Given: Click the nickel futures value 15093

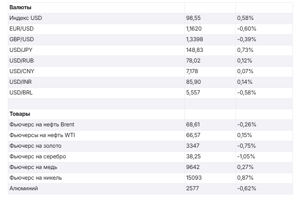Looking at the screenshot, I should click(194, 178).
